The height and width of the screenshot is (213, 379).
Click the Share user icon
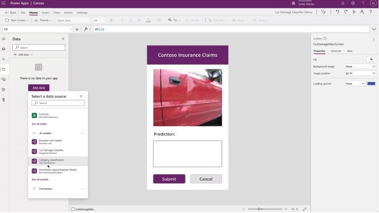(362, 12)
